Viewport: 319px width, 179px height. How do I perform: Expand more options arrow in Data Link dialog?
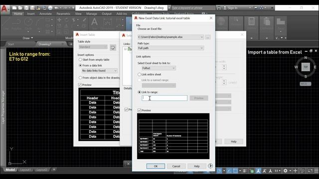coord(210,166)
